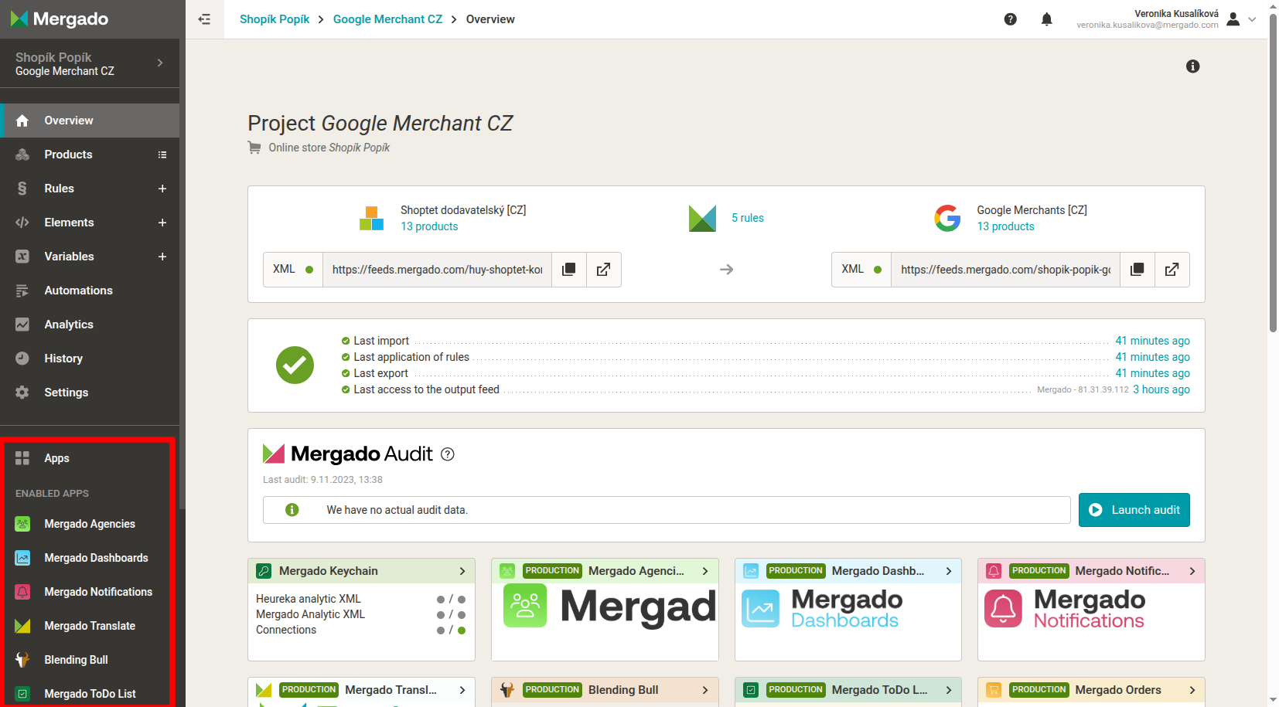This screenshot has width=1279, height=707.
Task: Open the Google Merchants output feed externally
Action: (x=1172, y=270)
